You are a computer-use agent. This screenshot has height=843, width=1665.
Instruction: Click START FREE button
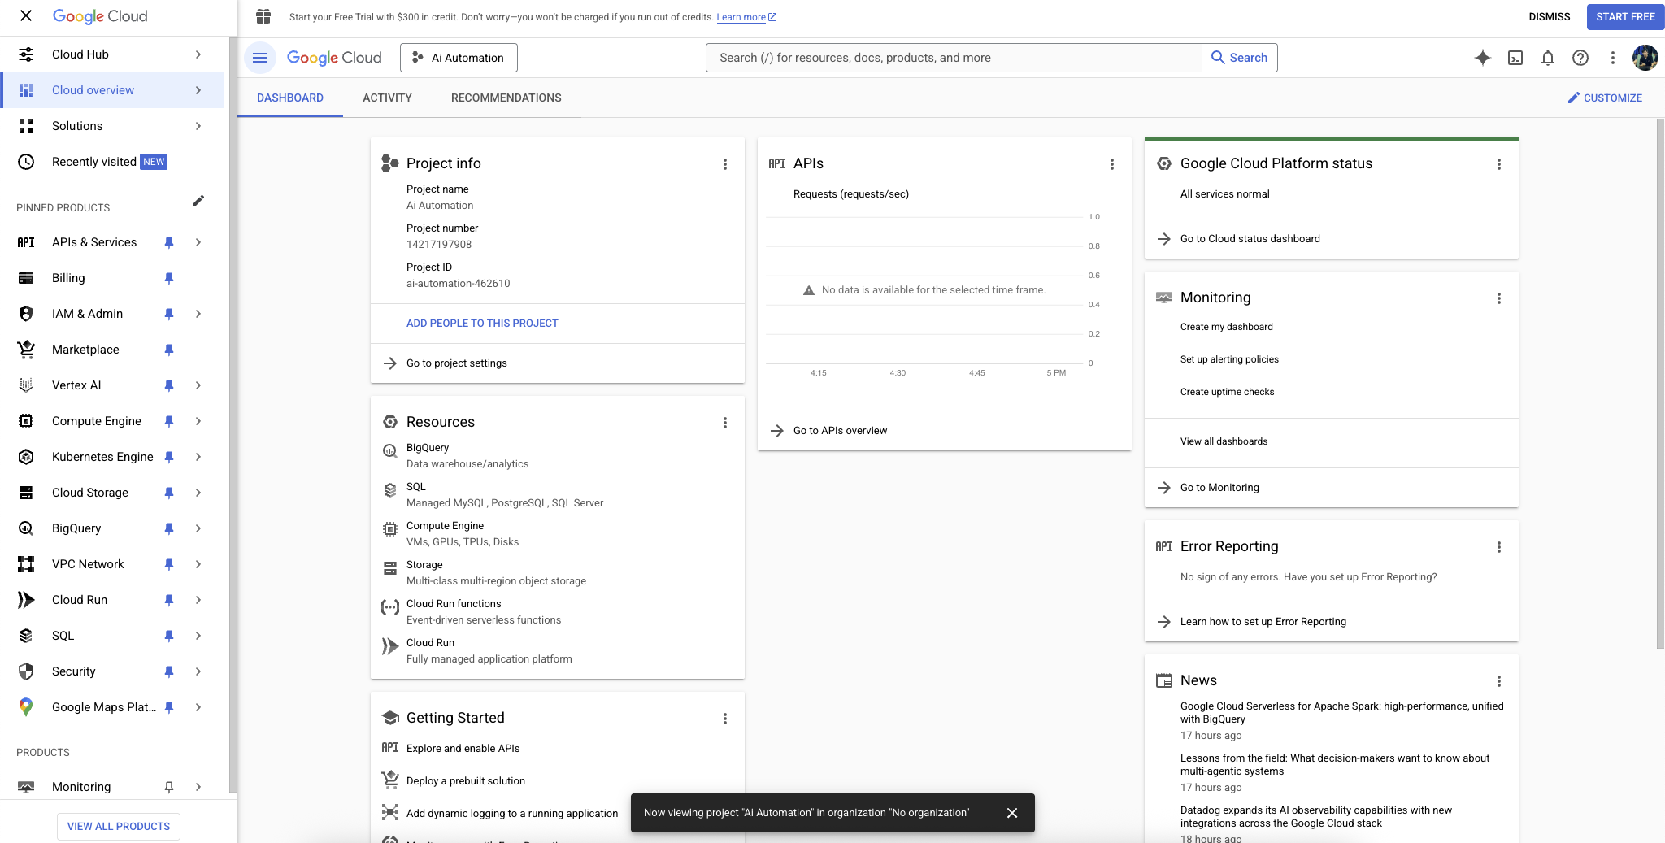pos(1625,16)
